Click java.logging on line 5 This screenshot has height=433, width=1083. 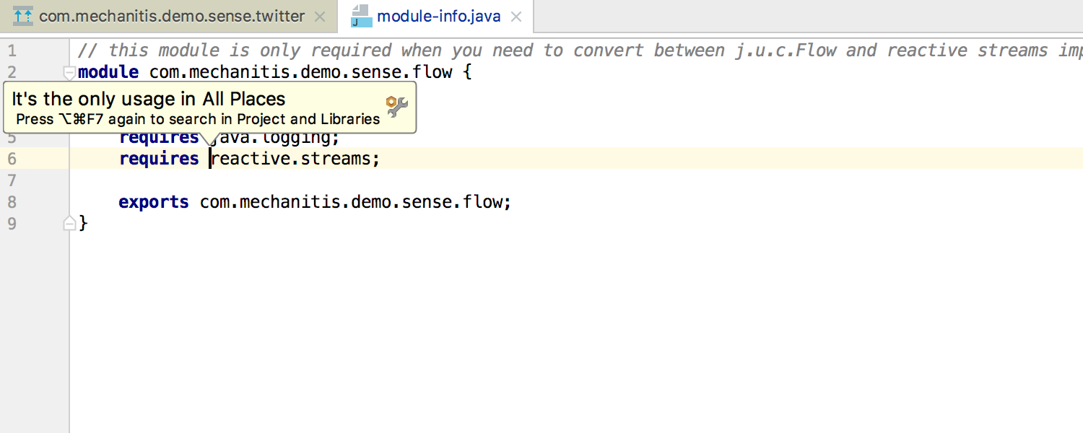point(270,139)
